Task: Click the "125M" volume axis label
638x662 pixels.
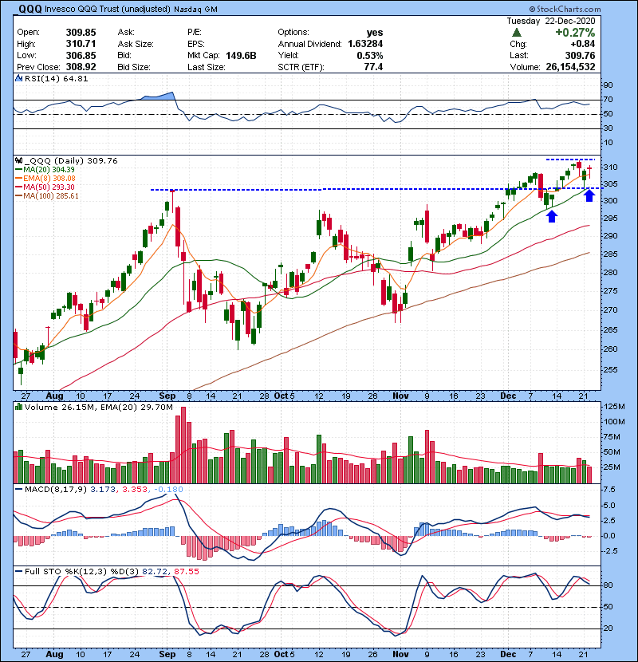Action: [x=614, y=407]
